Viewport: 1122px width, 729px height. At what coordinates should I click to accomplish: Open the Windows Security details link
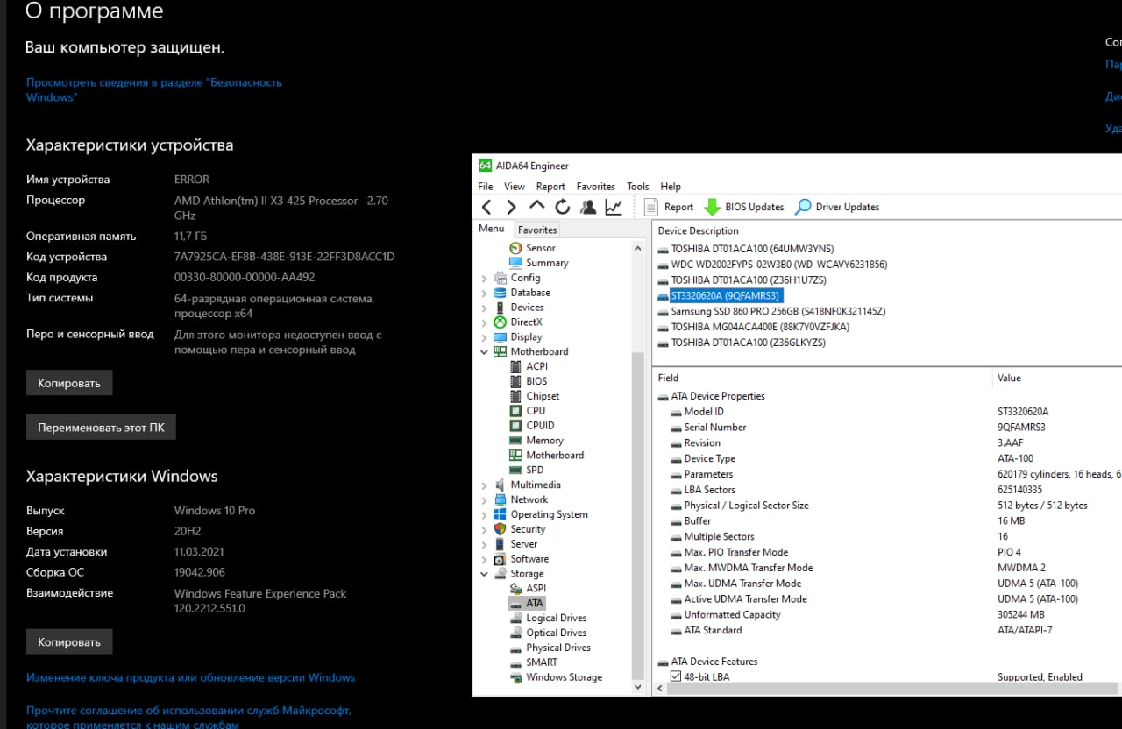coord(154,89)
